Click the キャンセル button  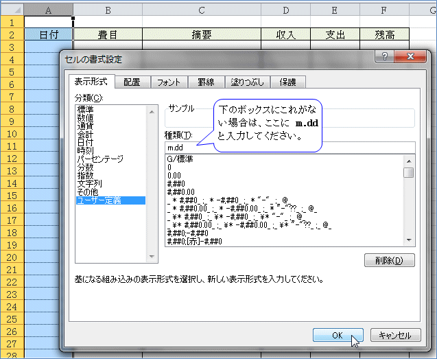(395, 335)
